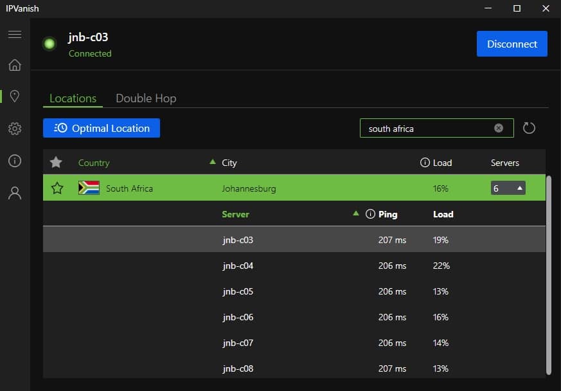Sort servers by Load sub-header
Screen dimensions: 561x391
pyautogui.click(x=443, y=214)
